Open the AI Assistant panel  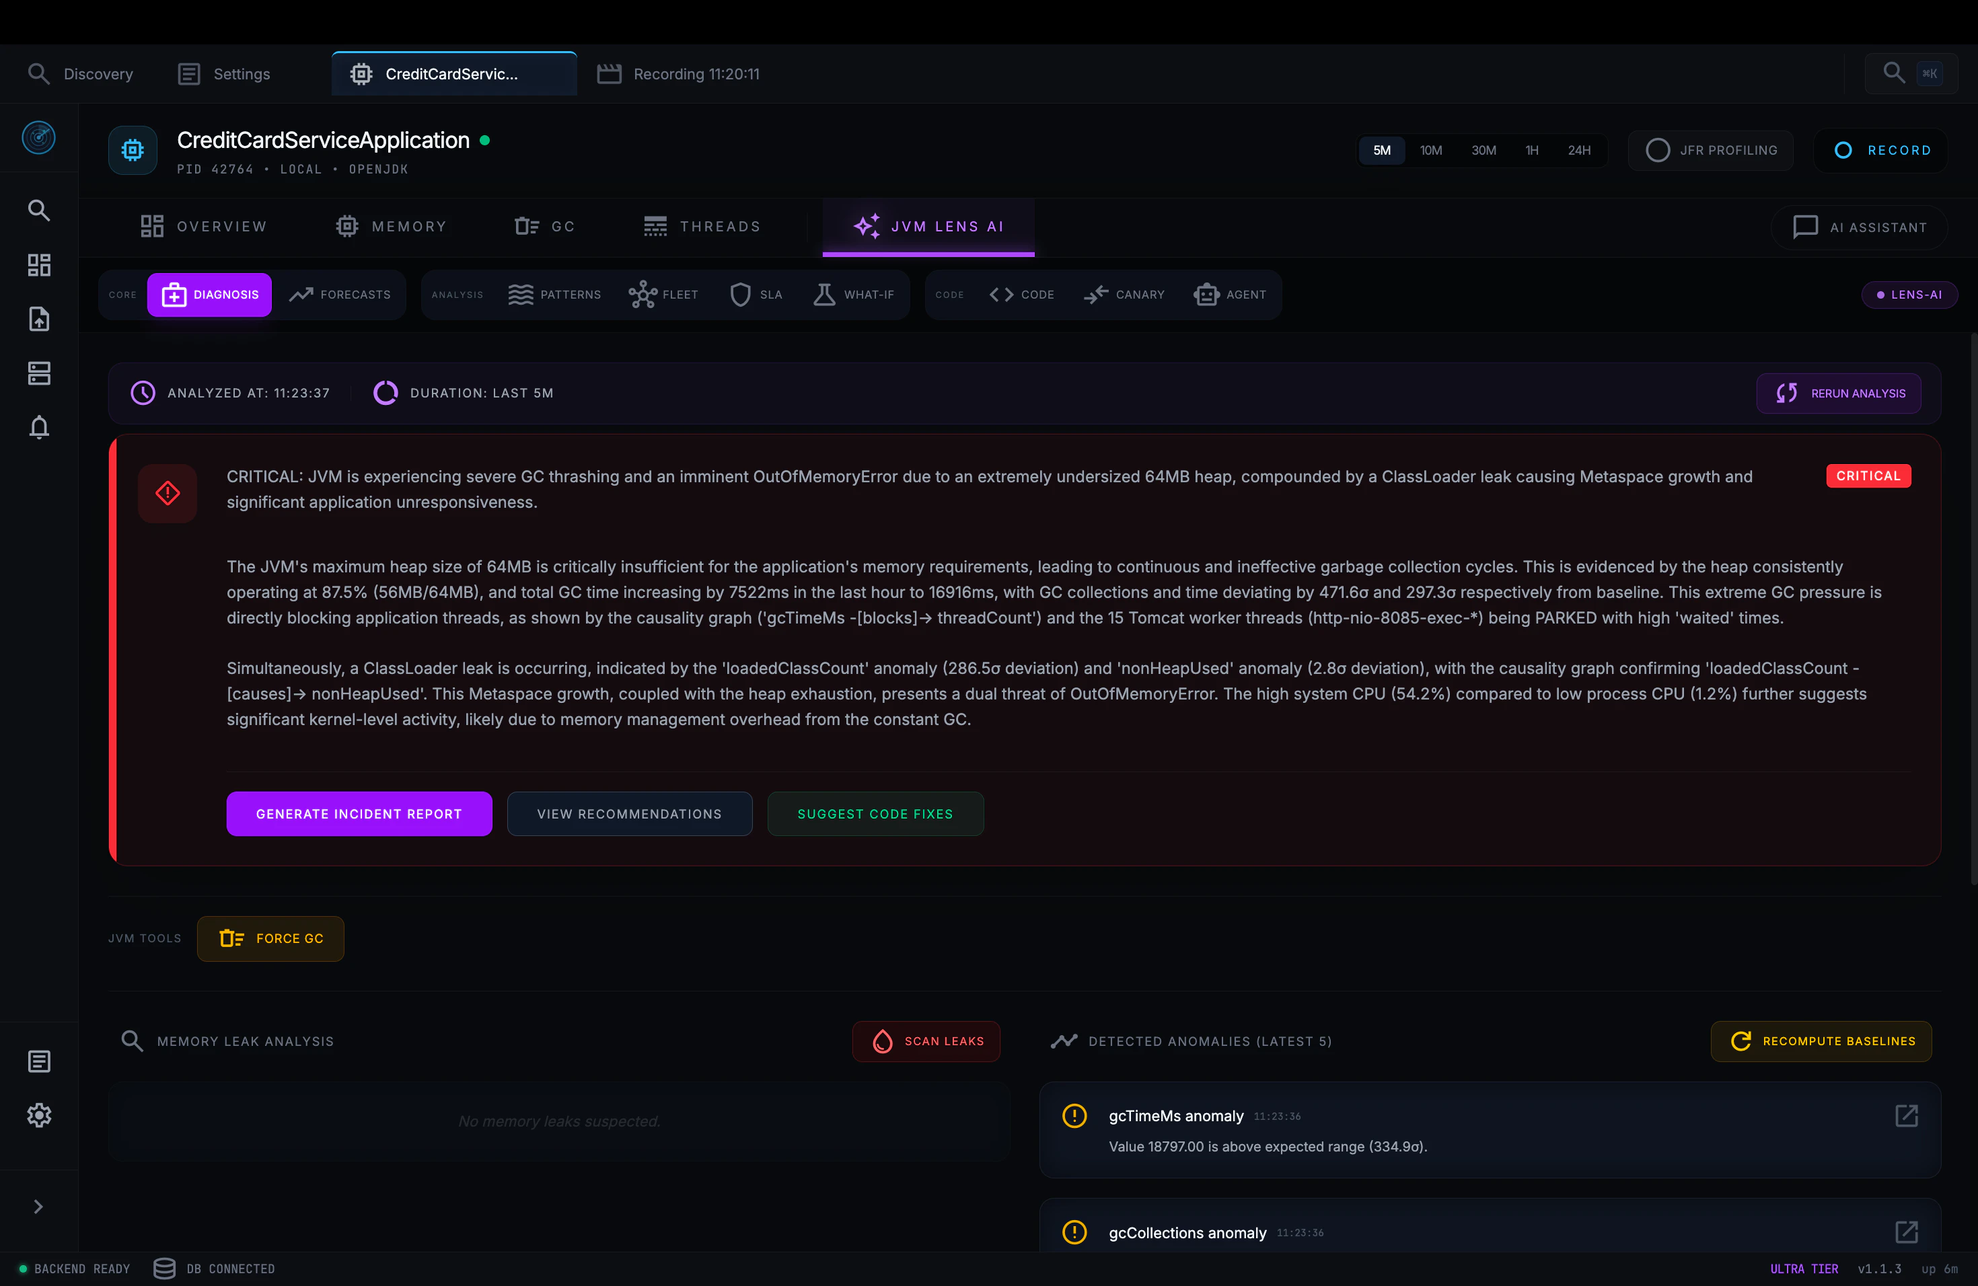point(1859,227)
